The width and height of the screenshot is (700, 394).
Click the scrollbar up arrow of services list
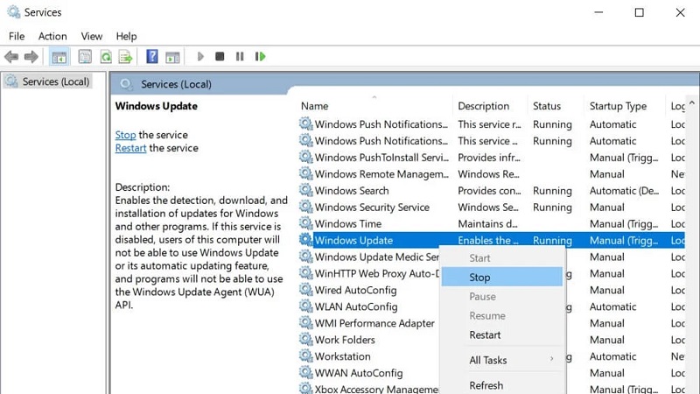coord(691,102)
